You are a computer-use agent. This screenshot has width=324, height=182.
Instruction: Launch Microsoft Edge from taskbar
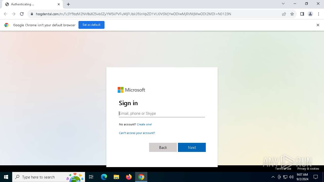point(104,177)
